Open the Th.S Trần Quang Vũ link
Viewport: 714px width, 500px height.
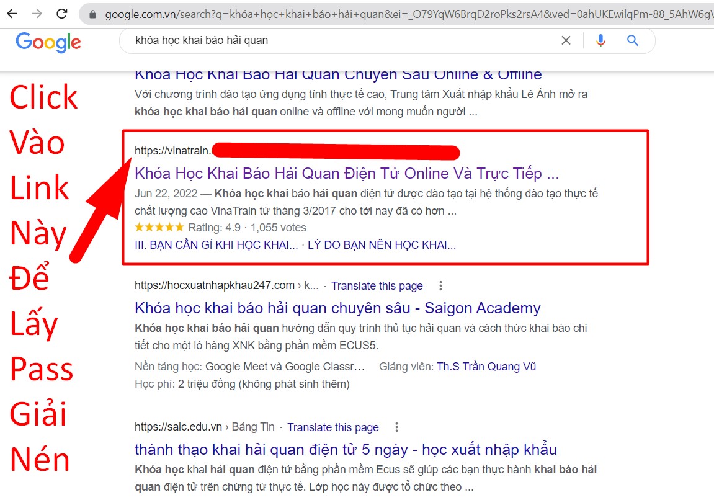tap(486, 367)
